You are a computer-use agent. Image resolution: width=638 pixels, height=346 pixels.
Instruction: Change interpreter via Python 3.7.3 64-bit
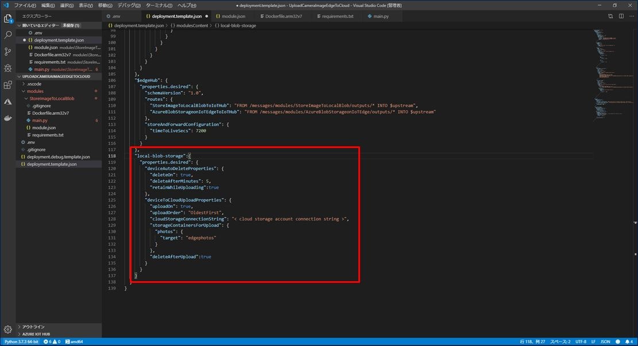(23, 341)
